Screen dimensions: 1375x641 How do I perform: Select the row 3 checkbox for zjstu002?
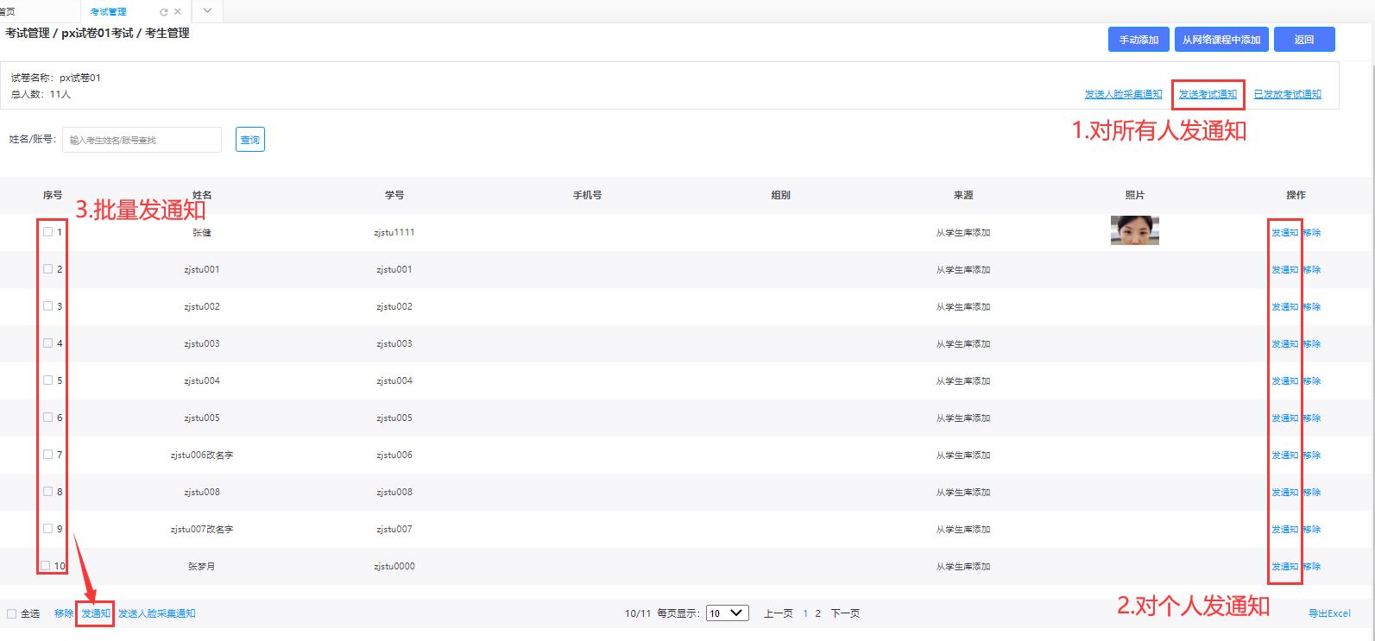pyautogui.click(x=47, y=305)
